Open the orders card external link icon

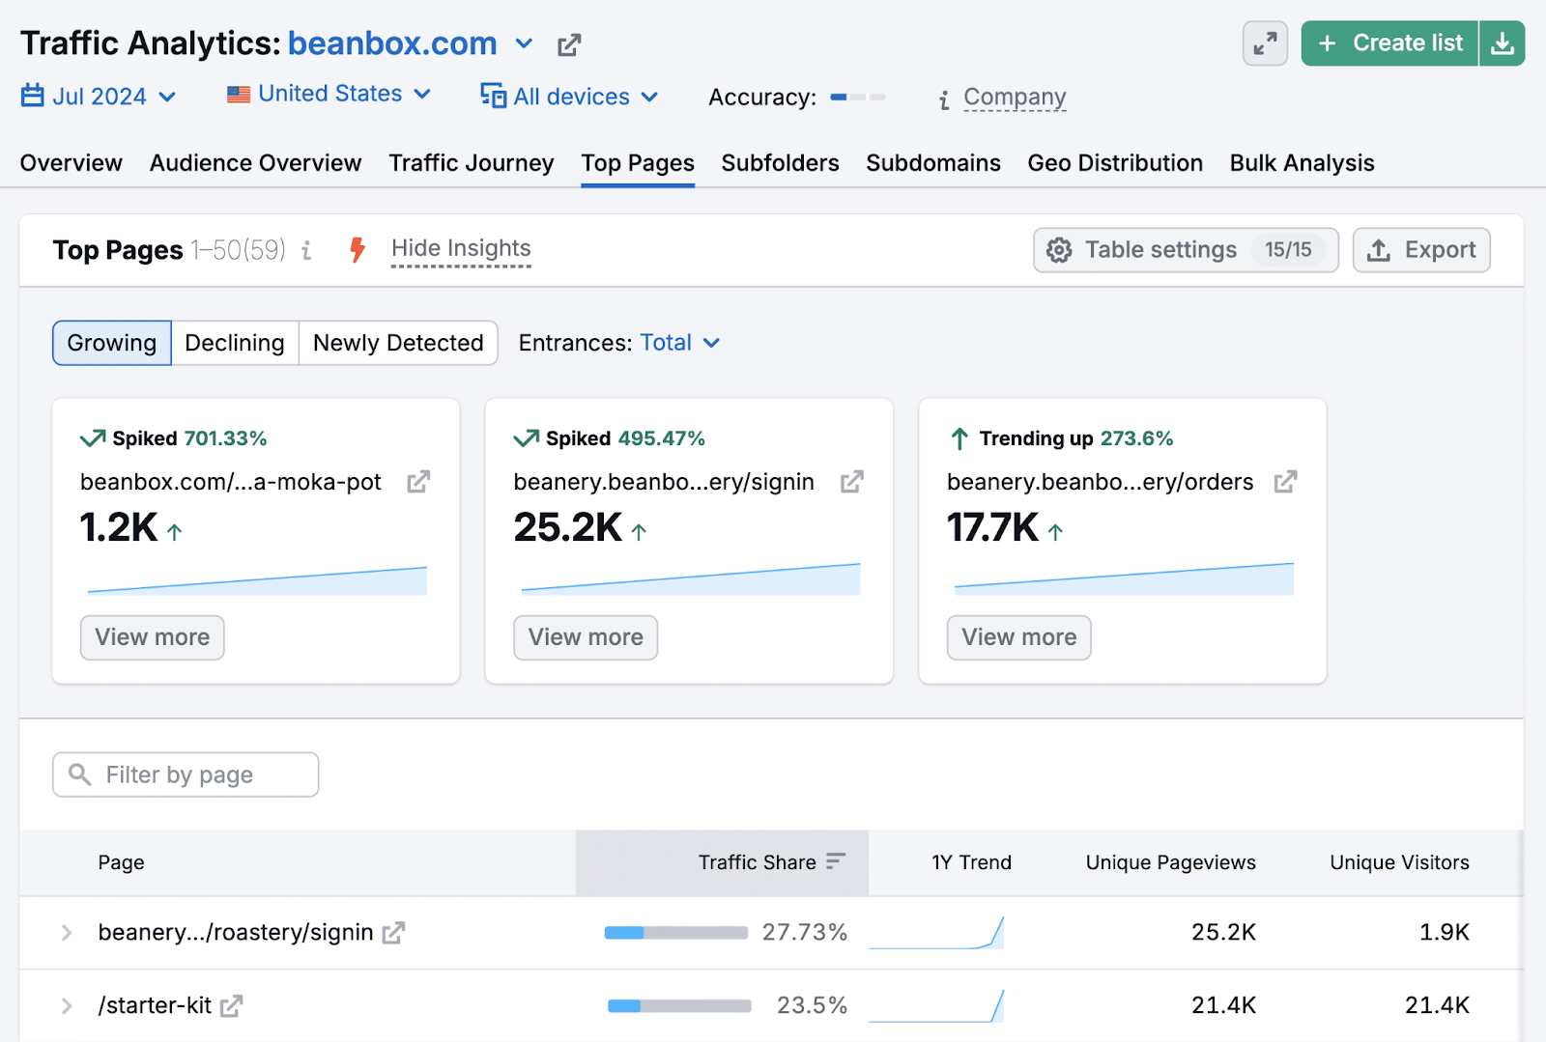1285,482
